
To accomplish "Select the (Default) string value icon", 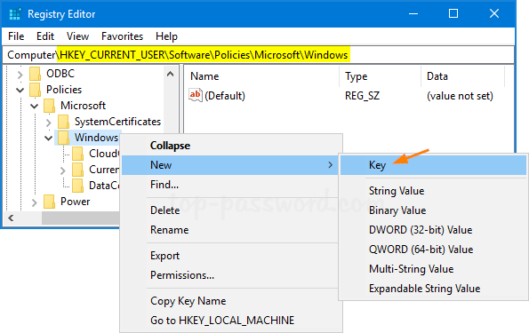I will point(196,95).
